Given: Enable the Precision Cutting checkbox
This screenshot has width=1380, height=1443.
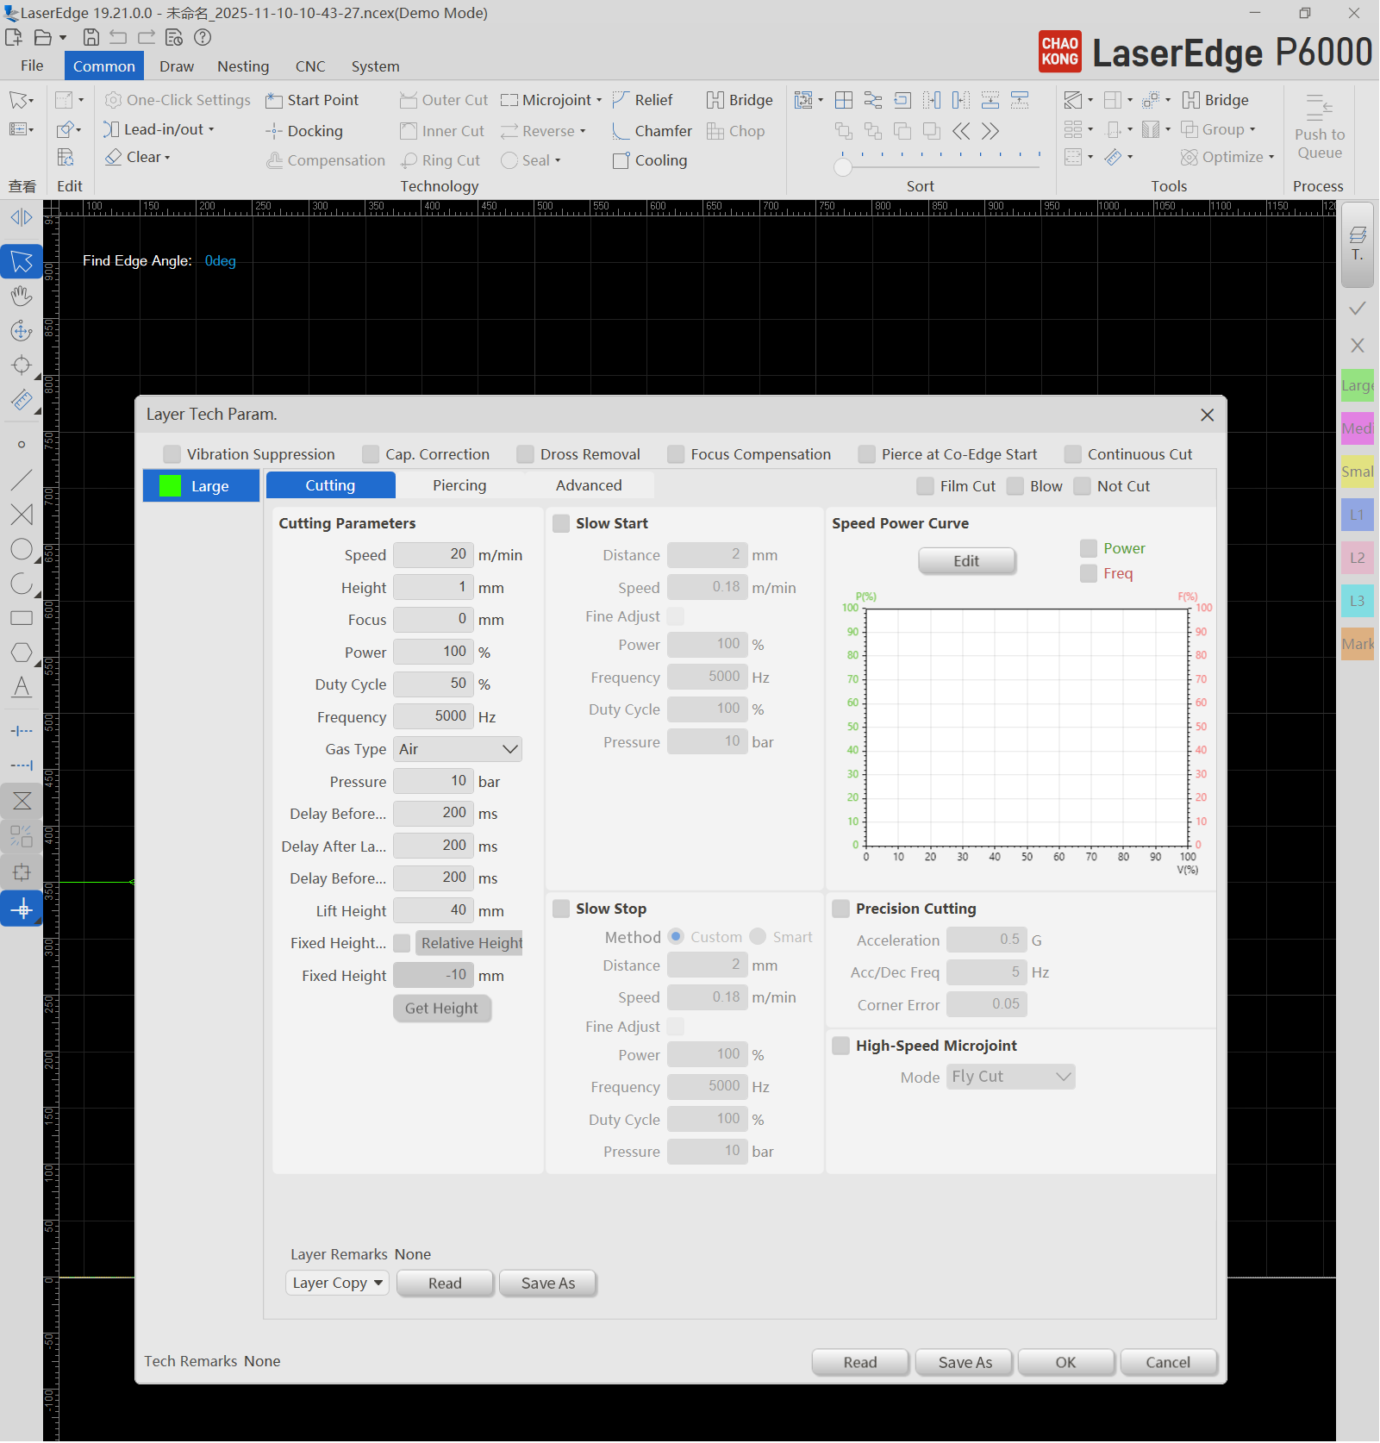Looking at the screenshot, I should 841,909.
